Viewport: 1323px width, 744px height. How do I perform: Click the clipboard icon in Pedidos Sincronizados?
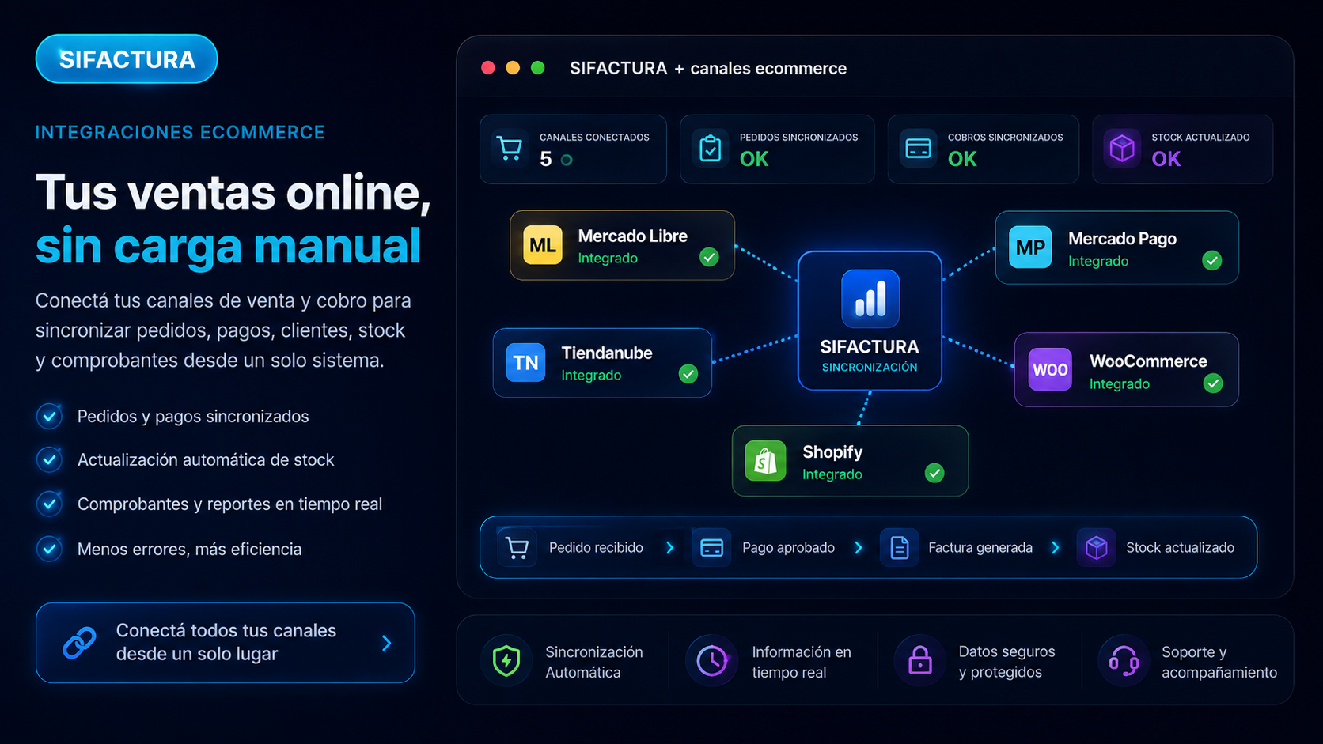click(711, 149)
